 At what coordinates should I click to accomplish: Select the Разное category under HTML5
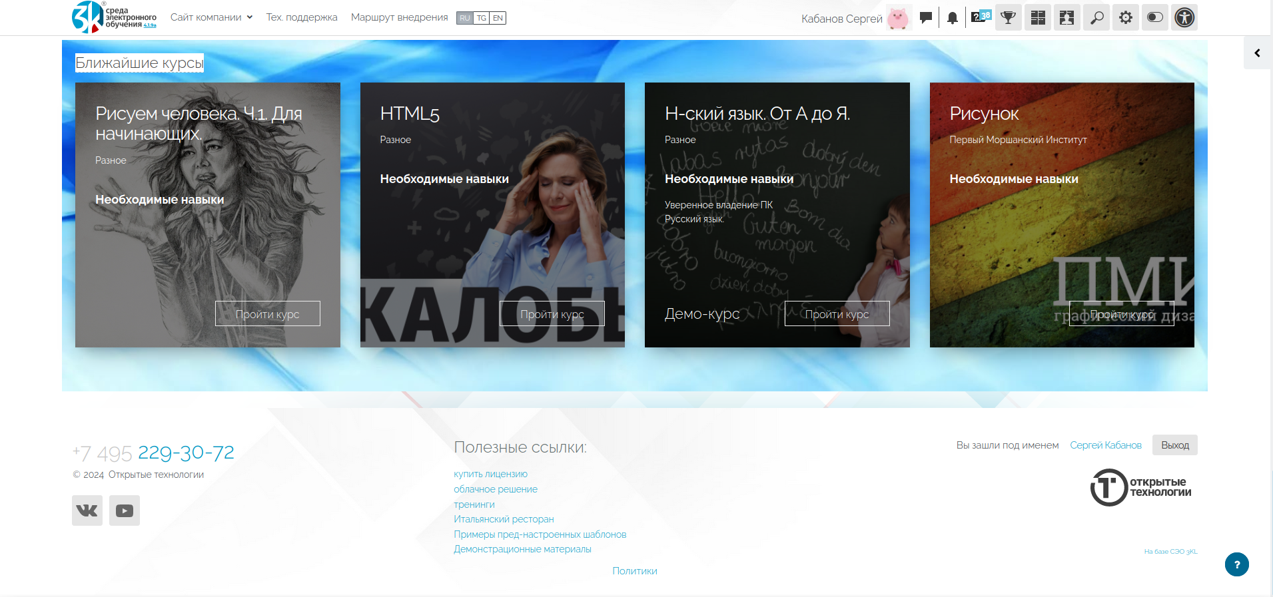click(396, 140)
